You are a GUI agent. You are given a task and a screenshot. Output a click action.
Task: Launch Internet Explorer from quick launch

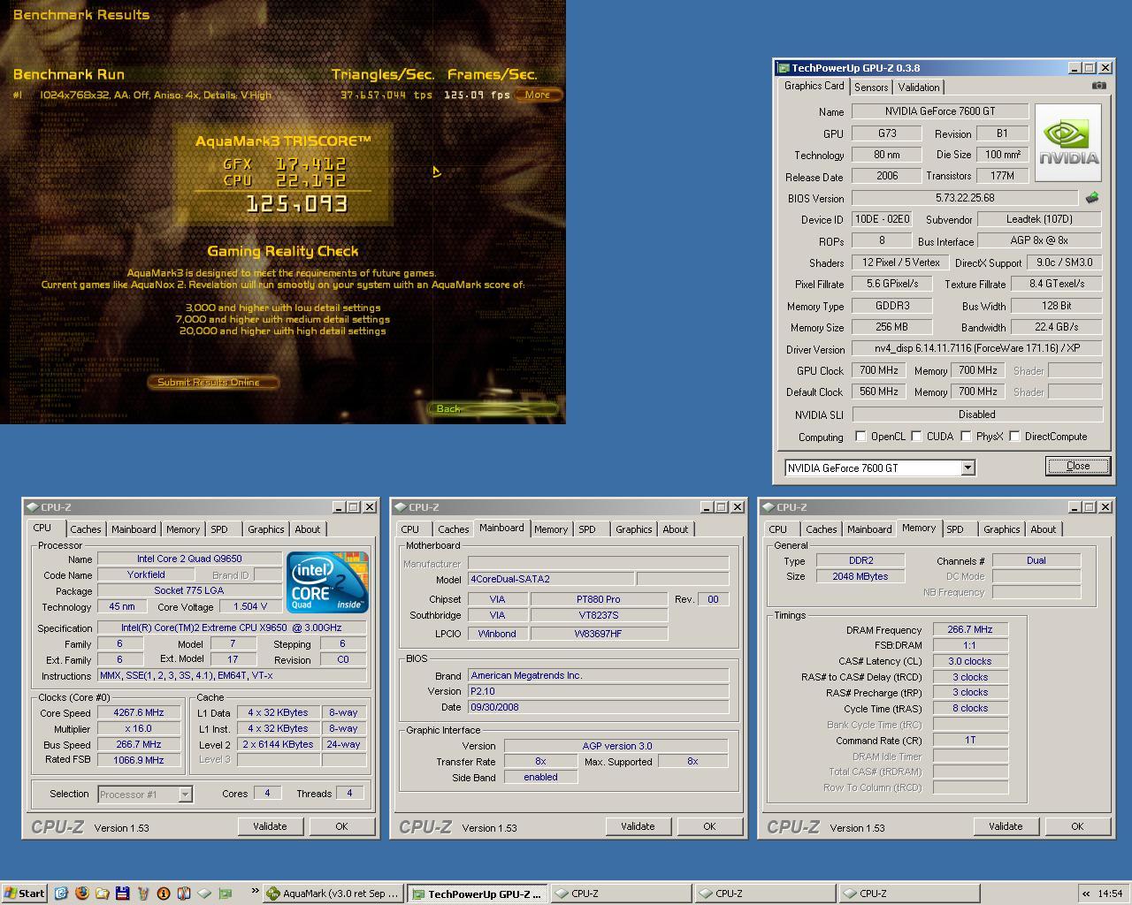(x=61, y=894)
